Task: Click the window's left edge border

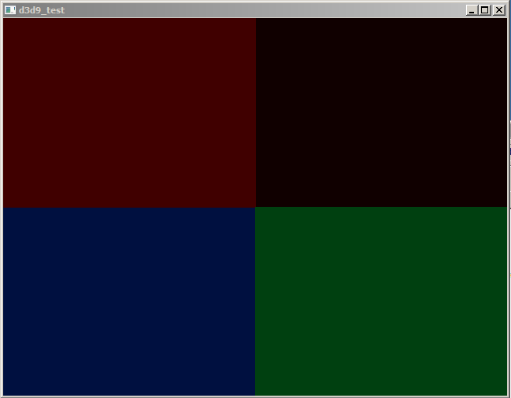Action: click(2, 207)
